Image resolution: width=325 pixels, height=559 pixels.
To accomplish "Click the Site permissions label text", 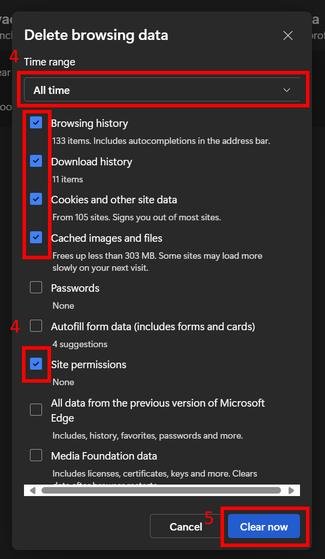I will tap(88, 365).
